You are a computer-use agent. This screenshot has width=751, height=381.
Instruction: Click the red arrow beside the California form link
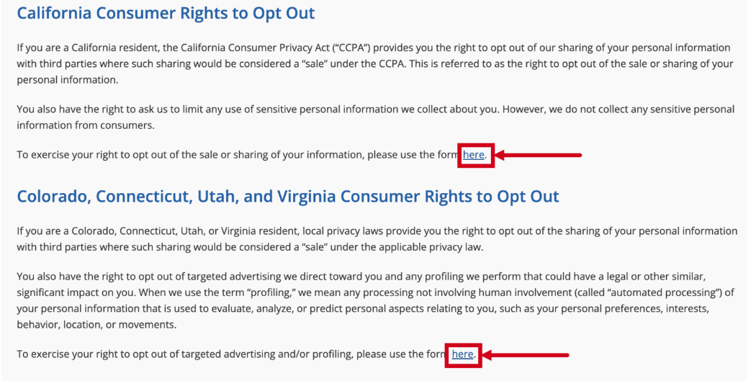[538, 155]
